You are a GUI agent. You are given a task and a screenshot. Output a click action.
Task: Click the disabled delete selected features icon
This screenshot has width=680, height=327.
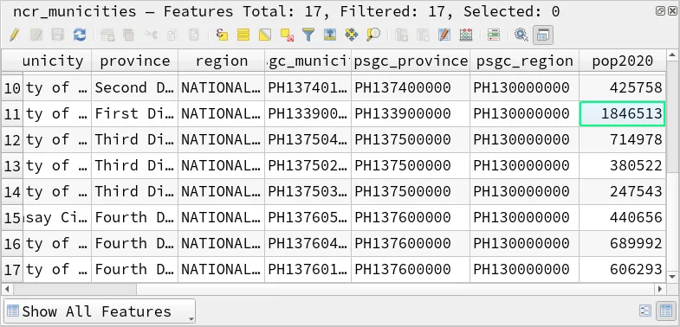pyautogui.click(x=129, y=35)
